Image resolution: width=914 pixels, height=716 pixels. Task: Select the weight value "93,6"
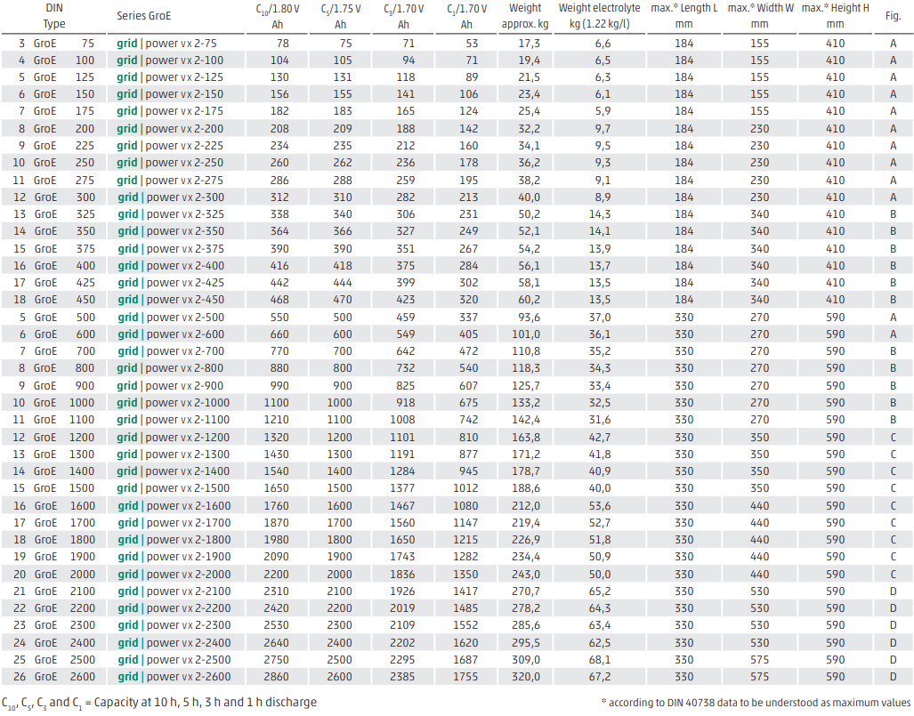click(x=530, y=318)
